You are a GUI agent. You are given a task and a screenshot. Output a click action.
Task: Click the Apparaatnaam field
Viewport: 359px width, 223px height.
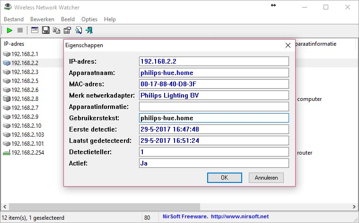(214, 73)
